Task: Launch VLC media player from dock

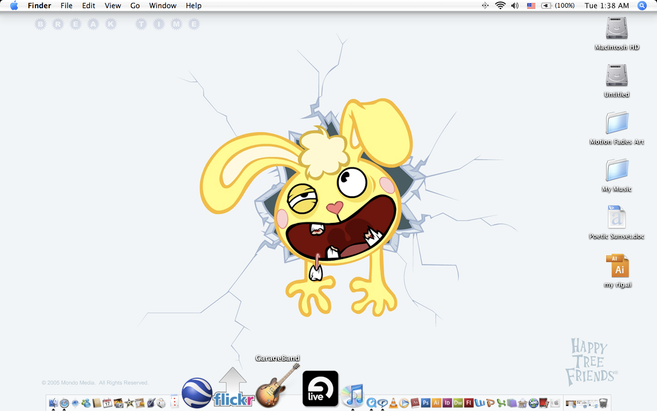Action: pos(393,403)
